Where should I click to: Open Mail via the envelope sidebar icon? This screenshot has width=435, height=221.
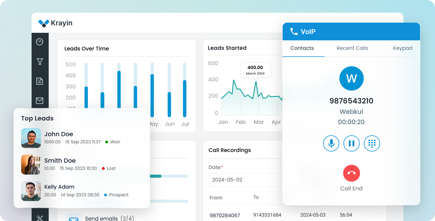[x=40, y=101]
